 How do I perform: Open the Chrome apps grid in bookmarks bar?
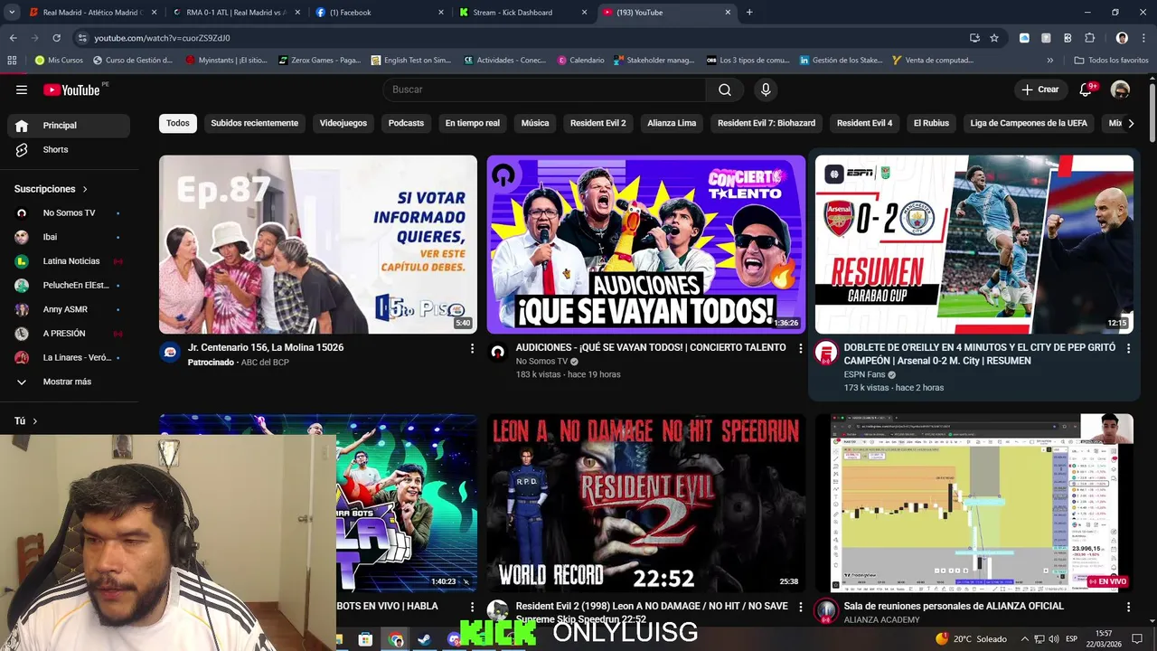pos(12,61)
